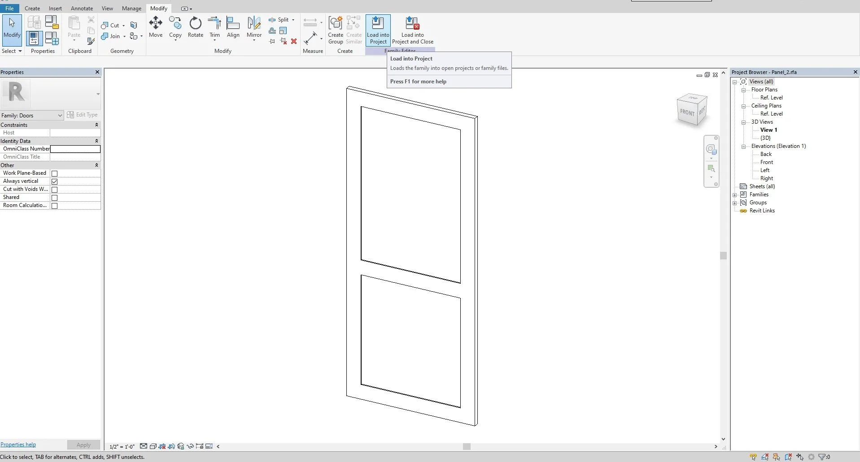Choose the Trim tool
This screenshot has height=462, width=860.
[x=215, y=28]
